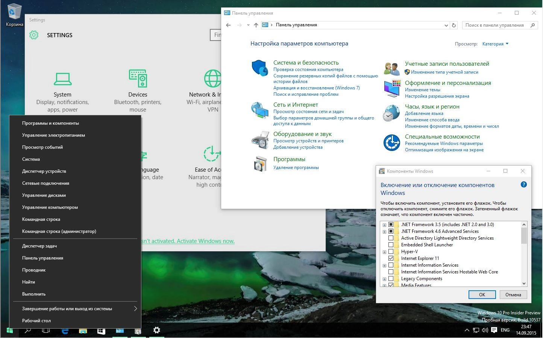Enable Legacy Components checkbox
This screenshot has height=338, width=543.
(x=391, y=279)
